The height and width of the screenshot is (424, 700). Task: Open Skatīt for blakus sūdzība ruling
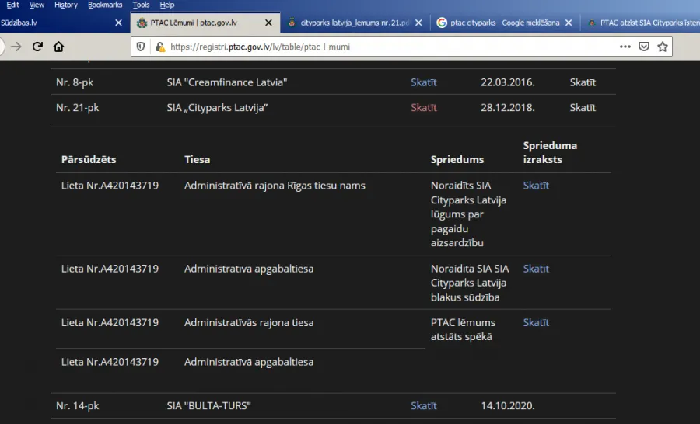536,269
